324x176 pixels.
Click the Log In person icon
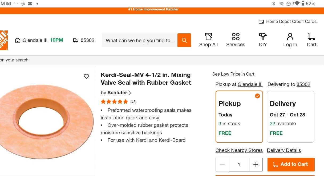click(290, 36)
